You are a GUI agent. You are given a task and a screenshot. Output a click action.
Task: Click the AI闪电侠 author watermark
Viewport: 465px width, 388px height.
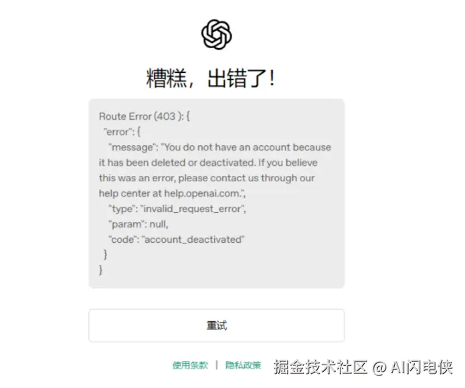click(x=422, y=367)
